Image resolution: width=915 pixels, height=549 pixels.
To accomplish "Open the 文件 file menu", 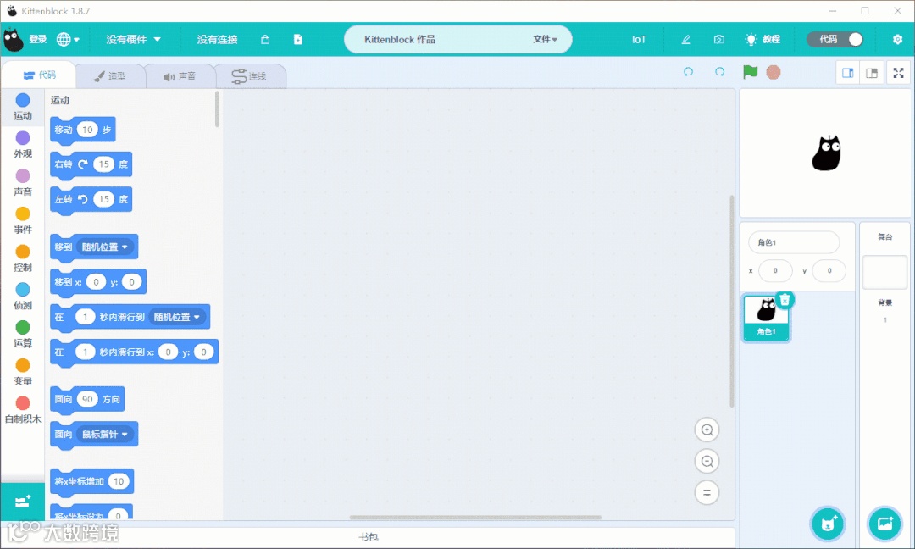I will 545,39.
